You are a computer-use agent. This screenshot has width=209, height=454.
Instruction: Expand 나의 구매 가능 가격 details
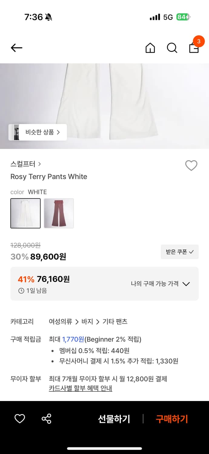click(x=160, y=284)
